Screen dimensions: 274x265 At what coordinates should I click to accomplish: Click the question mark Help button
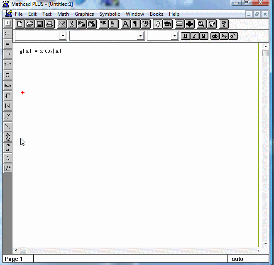pyautogui.click(x=224, y=24)
